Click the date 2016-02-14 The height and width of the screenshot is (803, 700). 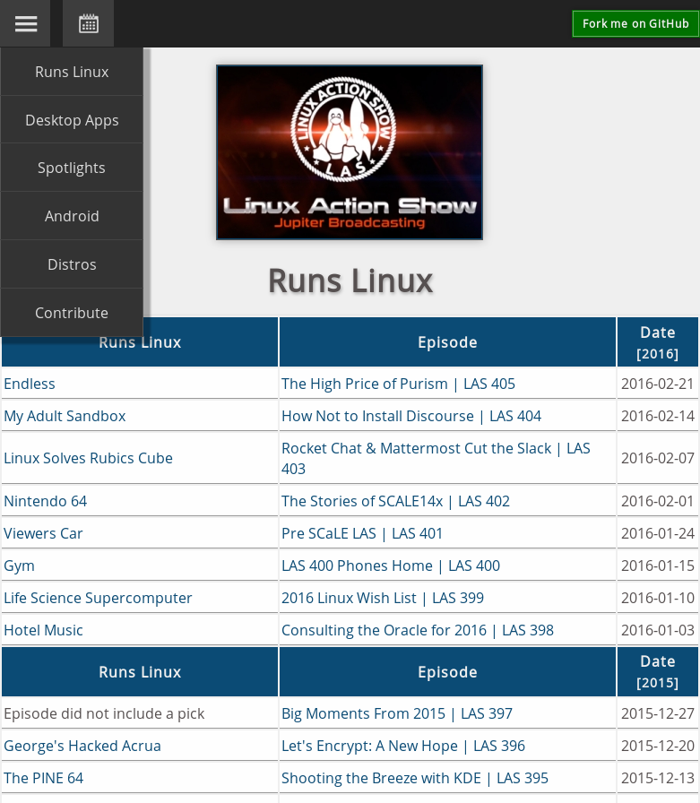(658, 416)
